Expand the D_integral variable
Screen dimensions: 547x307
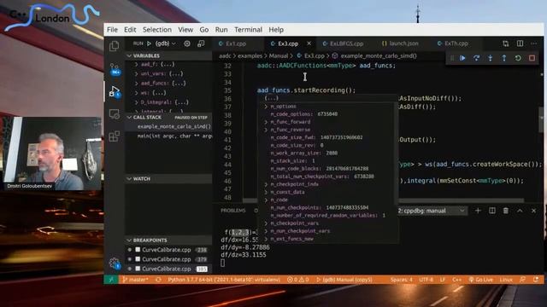point(137,102)
